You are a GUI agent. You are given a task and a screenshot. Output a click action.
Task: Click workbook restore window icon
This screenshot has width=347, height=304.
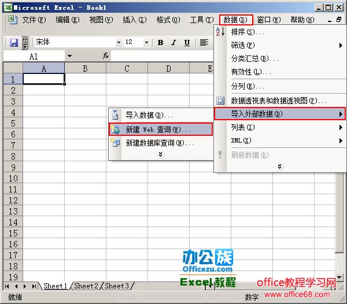click(339, 20)
